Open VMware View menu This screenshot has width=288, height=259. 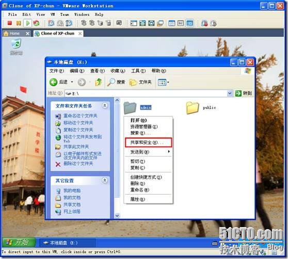tap(40, 14)
